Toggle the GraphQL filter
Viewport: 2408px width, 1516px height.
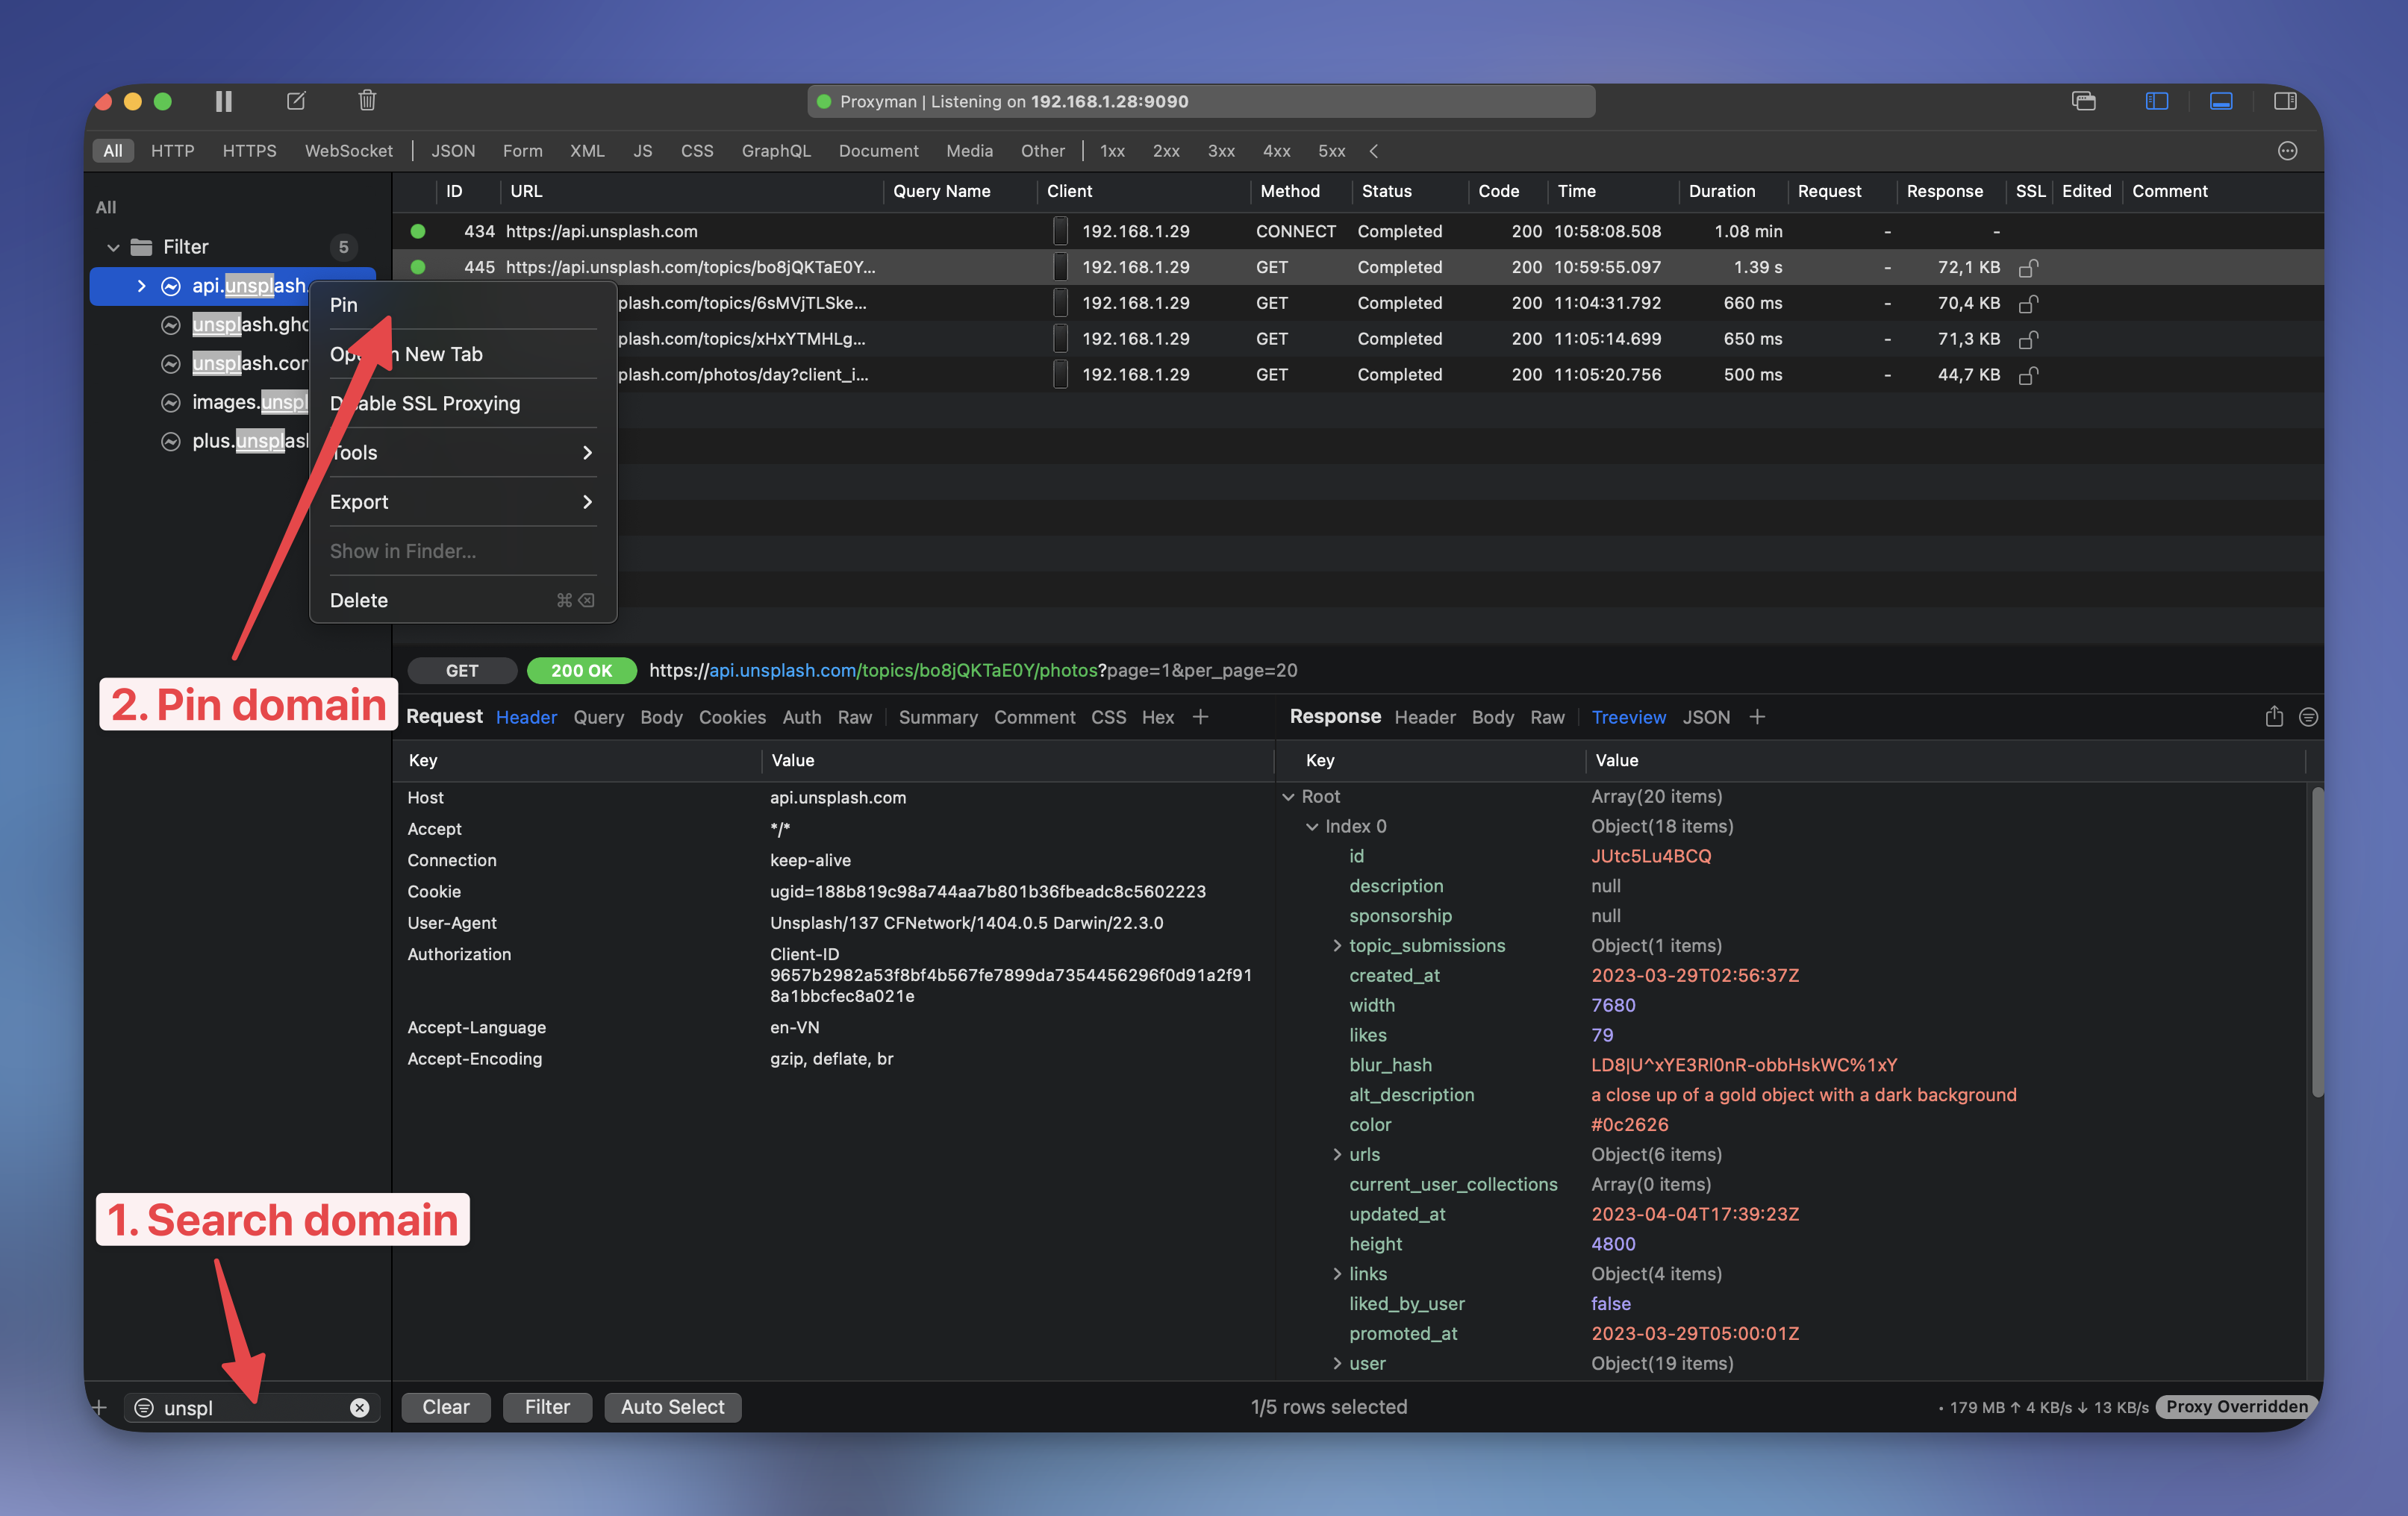pos(776,151)
